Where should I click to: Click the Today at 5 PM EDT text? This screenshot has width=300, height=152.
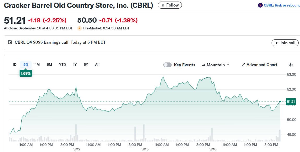[x=88, y=42]
